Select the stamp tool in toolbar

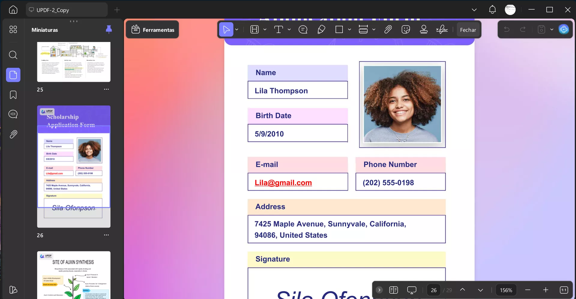[x=424, y=29]
